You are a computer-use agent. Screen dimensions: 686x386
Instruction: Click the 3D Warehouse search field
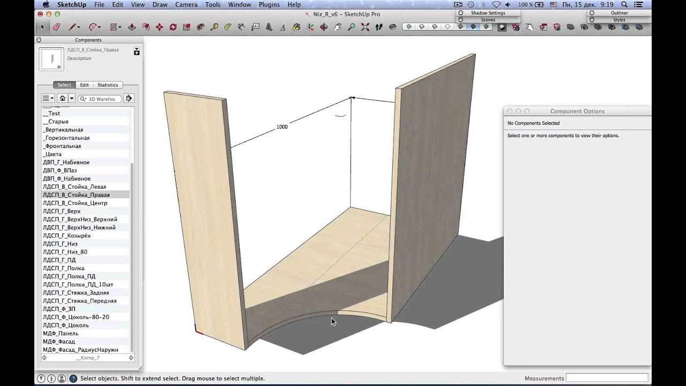pyautogui.click(x=101, y=99)
